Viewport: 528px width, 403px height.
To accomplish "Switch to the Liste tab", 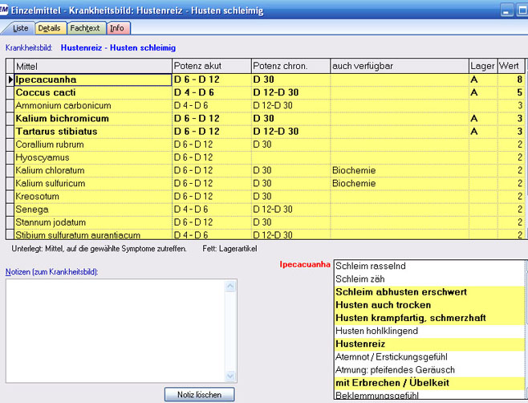I will click(21, 28).
